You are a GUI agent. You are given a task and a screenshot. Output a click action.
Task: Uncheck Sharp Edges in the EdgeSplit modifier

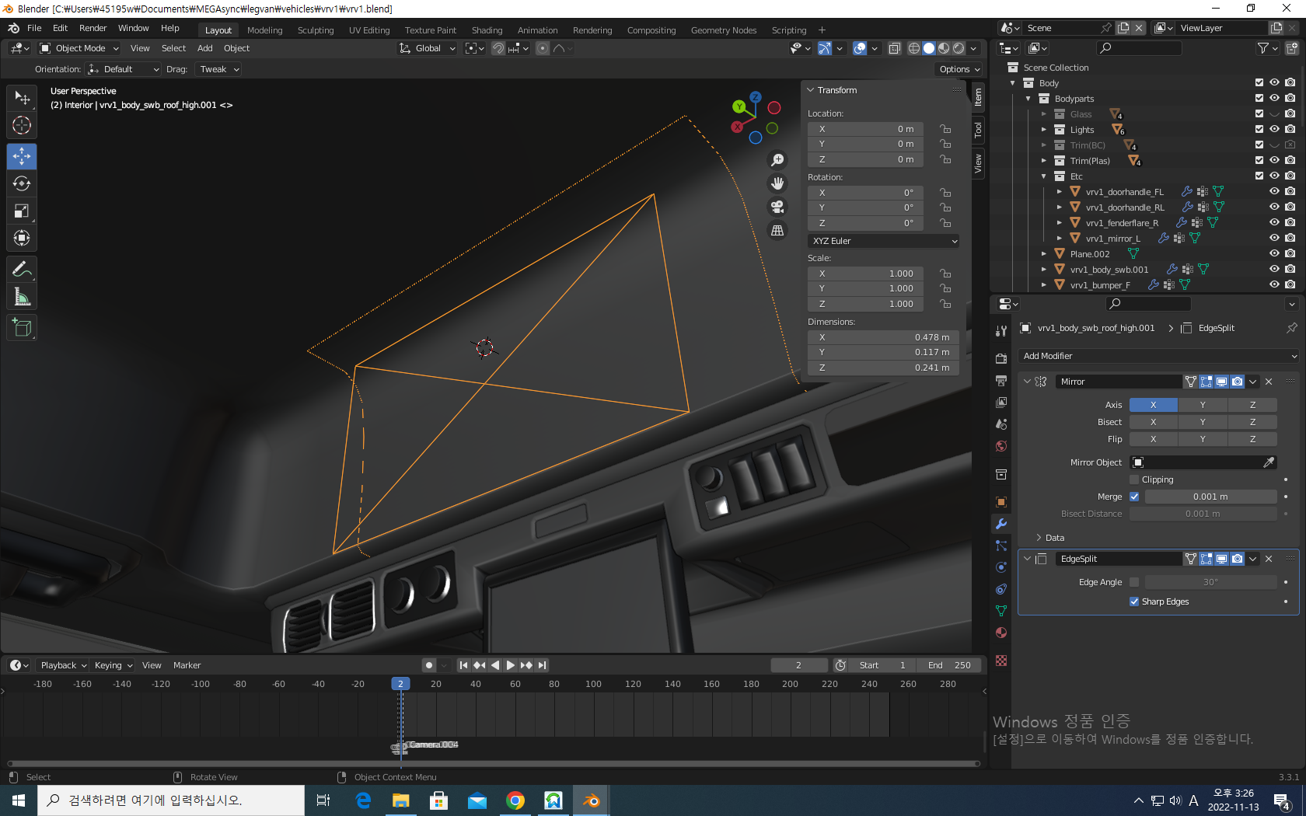tap(1135, 602)
